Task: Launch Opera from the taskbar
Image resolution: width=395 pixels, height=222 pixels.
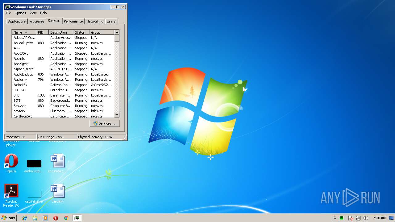Action: pyautogui.click(x=56, y=218)
